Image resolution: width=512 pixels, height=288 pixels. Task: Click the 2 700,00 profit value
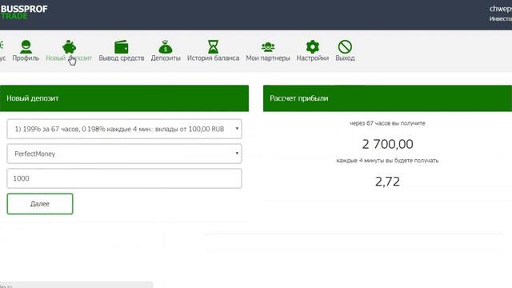pyautogui.click(x=387, y=144)
